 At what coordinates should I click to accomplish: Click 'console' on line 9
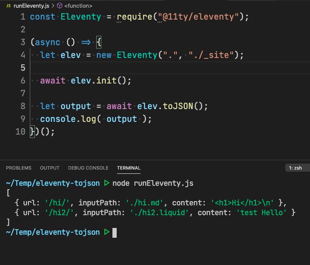point(58,119)
